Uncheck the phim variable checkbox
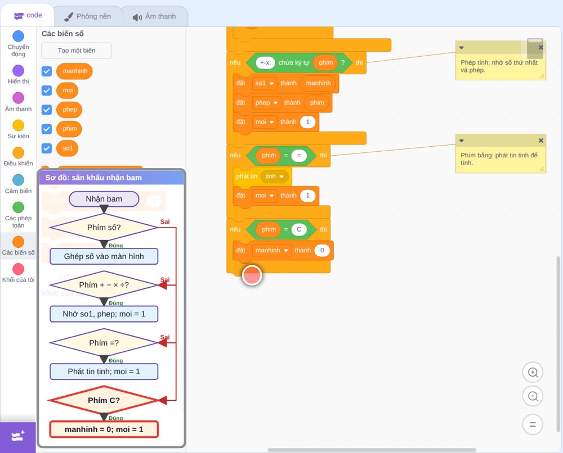The image size is (563, 453). coord(47,129)
